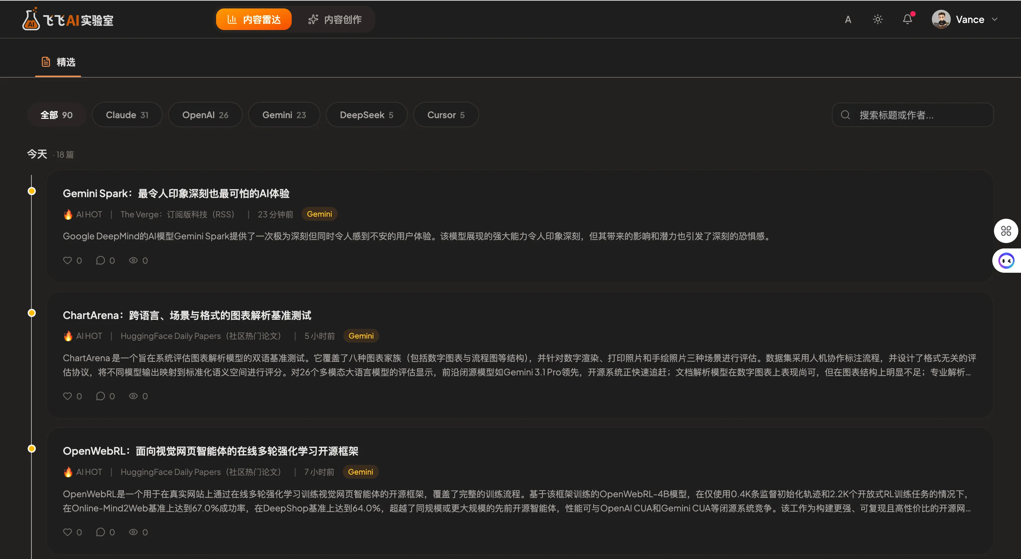Click HuggingFace Daily Papers source on OpenWebRL card

point(201,472)
